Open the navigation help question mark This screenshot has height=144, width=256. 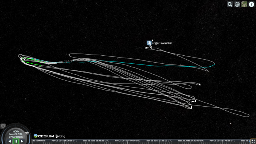pyautogui.click(x=252, y=4)
